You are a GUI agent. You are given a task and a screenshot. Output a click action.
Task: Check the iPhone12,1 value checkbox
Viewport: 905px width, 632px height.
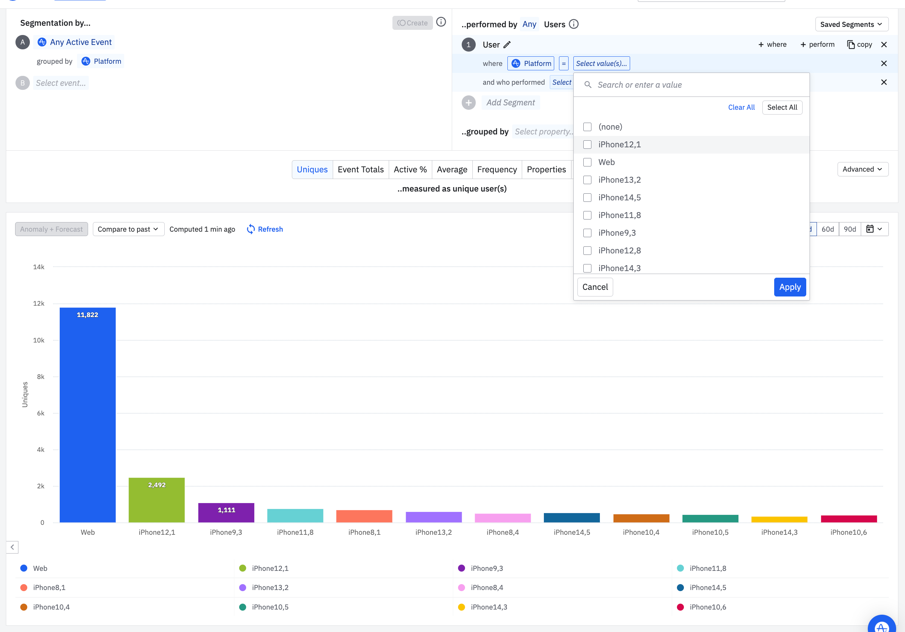[587, 145]
